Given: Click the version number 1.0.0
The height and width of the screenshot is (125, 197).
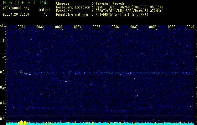Looking at the screenshot, I should 43,3.
